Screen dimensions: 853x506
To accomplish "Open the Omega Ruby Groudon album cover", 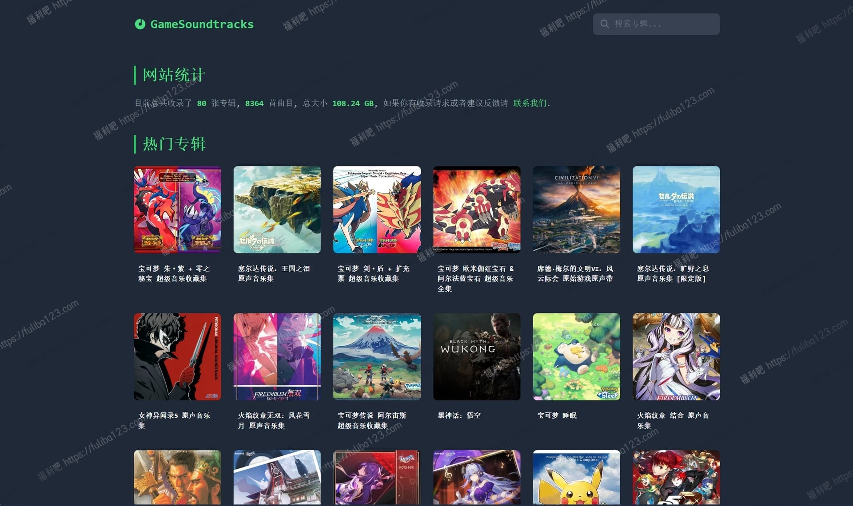I will [x=477, y=210].
